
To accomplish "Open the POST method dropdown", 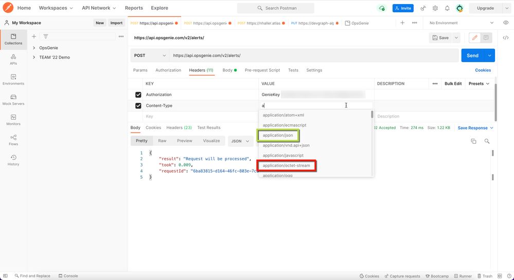I will pyautogui.click(x=150, y=55).
